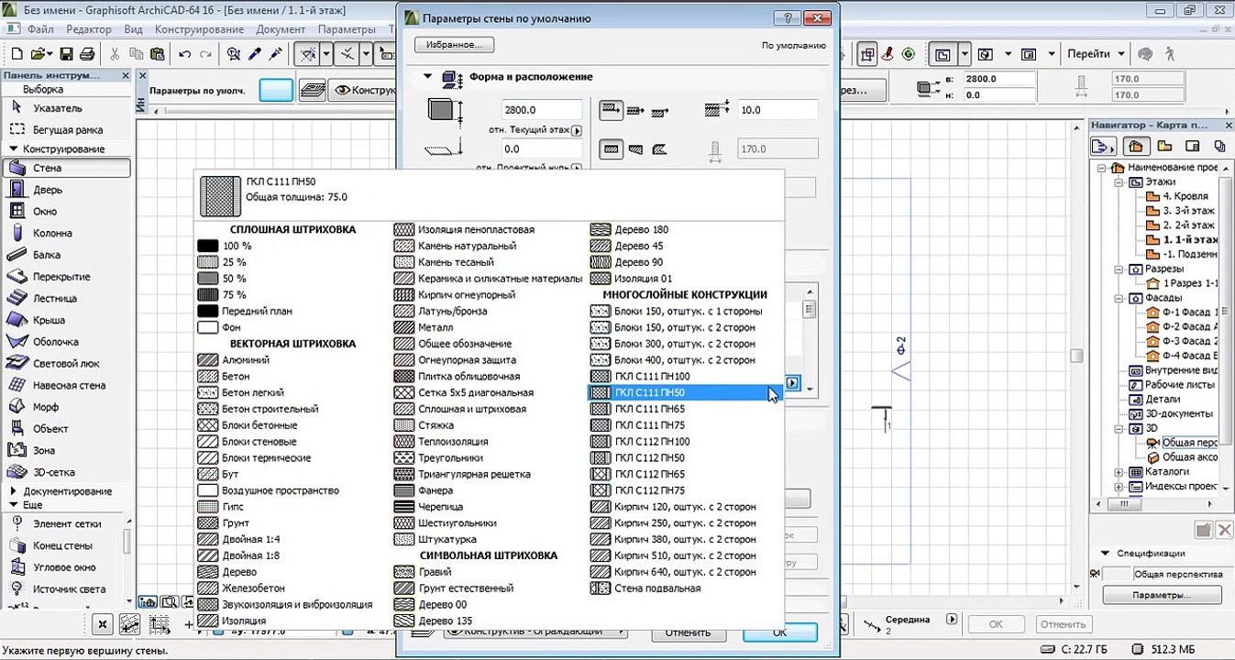The image size is (1235, 660).
Task: Select 1. 1-й этаж in Navigator tree
Action: [1189, 239]
